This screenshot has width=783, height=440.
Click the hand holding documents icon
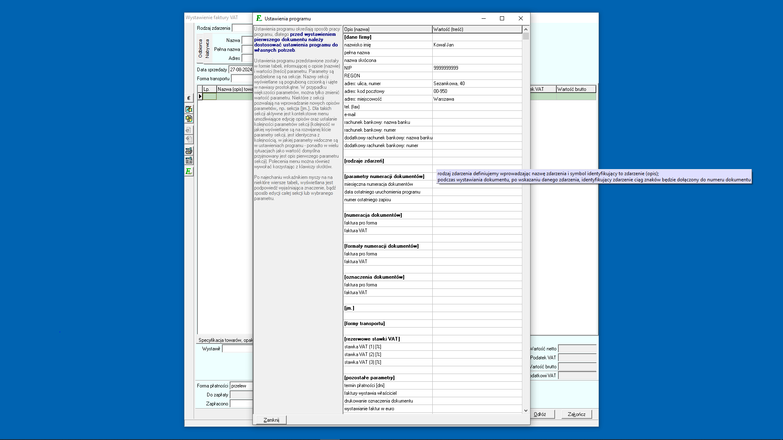click(189, 119)
